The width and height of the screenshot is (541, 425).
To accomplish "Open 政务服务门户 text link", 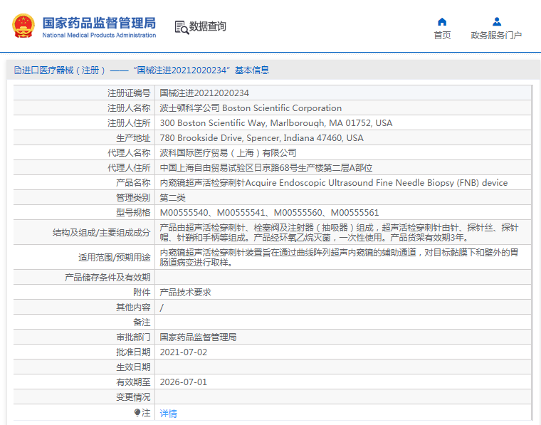I will click(x=496, y=35).
